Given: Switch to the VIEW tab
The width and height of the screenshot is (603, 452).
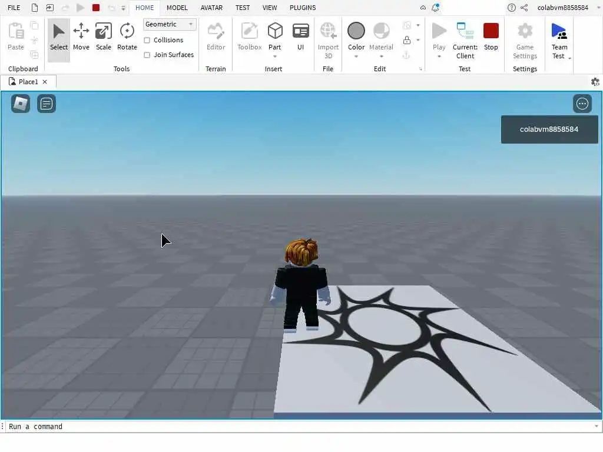Looking at the screenshot, I should [x=270, y=8].
